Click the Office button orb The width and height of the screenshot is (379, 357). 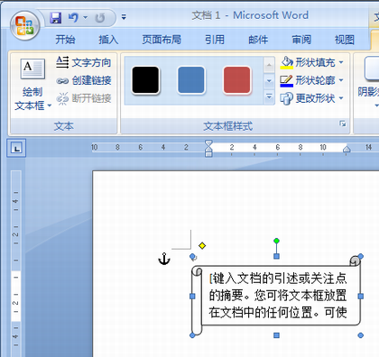tap(24, 26)
